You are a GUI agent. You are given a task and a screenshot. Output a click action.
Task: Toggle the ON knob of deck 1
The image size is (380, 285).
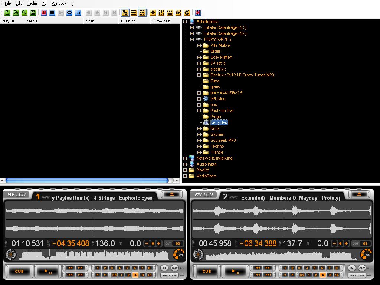click(178, 255)
